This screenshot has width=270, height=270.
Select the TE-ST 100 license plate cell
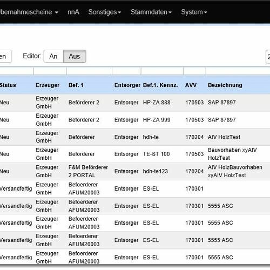(x=156, y=154)
